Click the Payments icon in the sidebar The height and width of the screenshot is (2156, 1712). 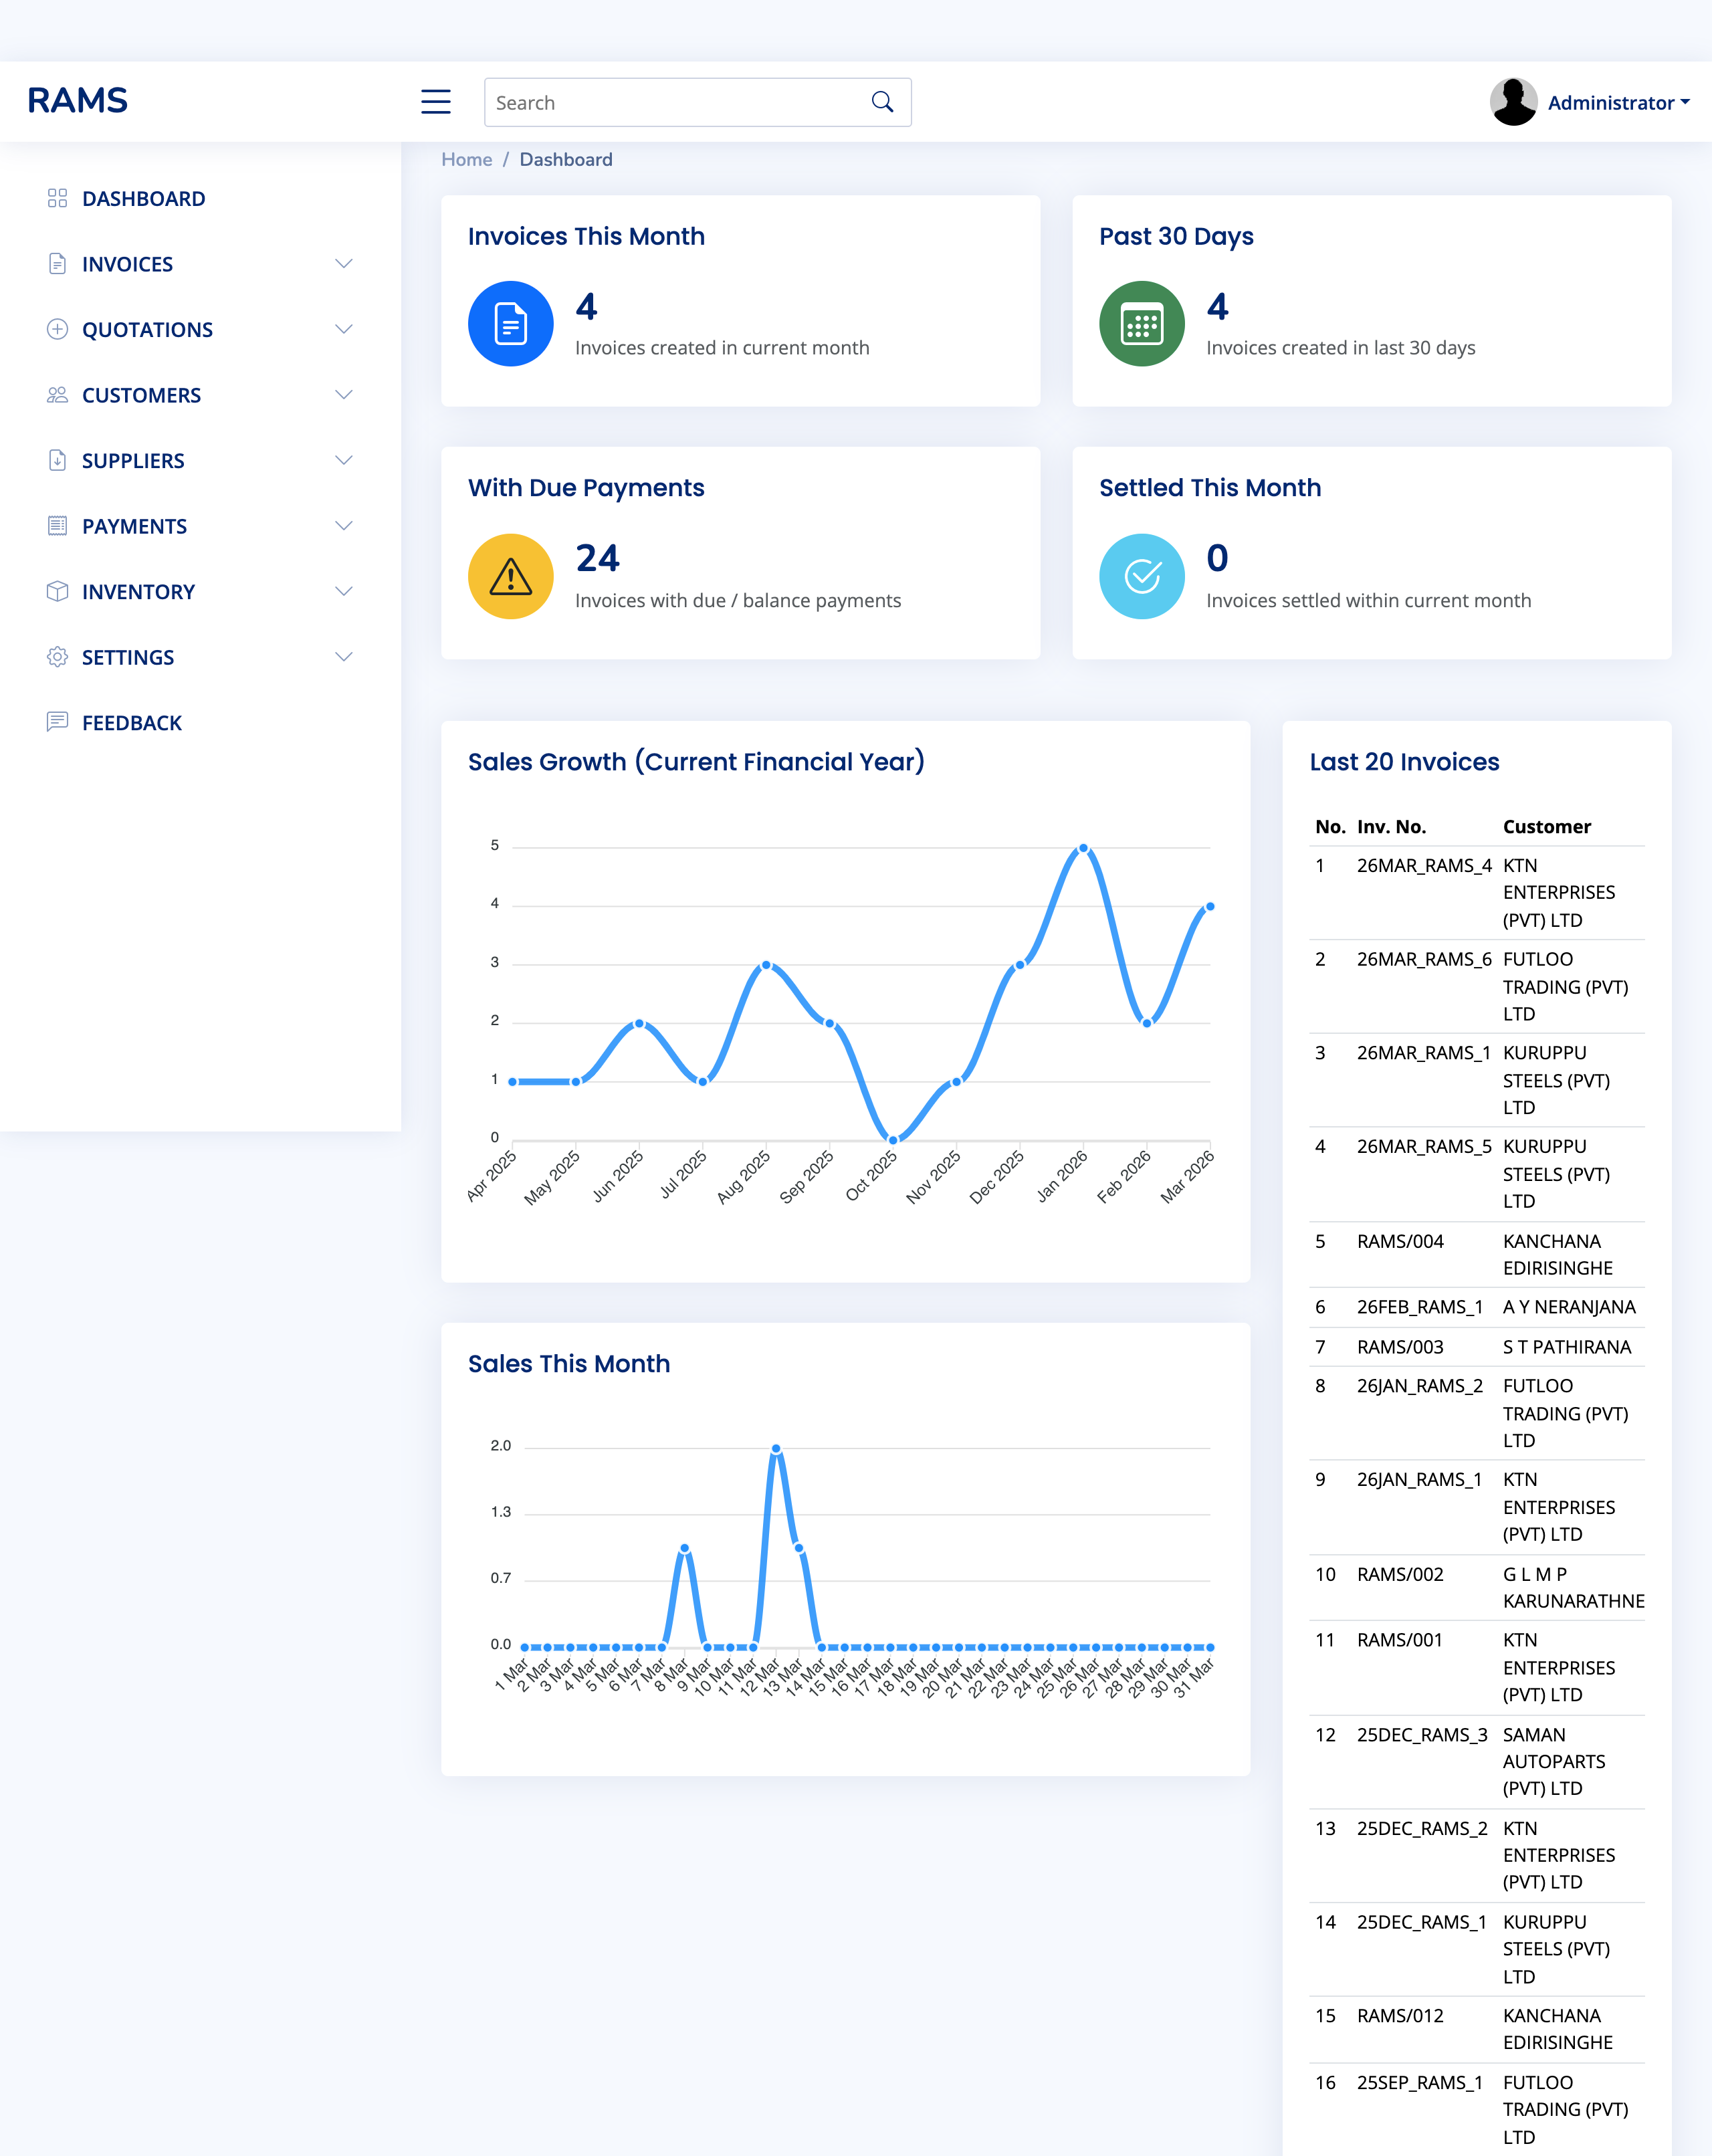57,525
